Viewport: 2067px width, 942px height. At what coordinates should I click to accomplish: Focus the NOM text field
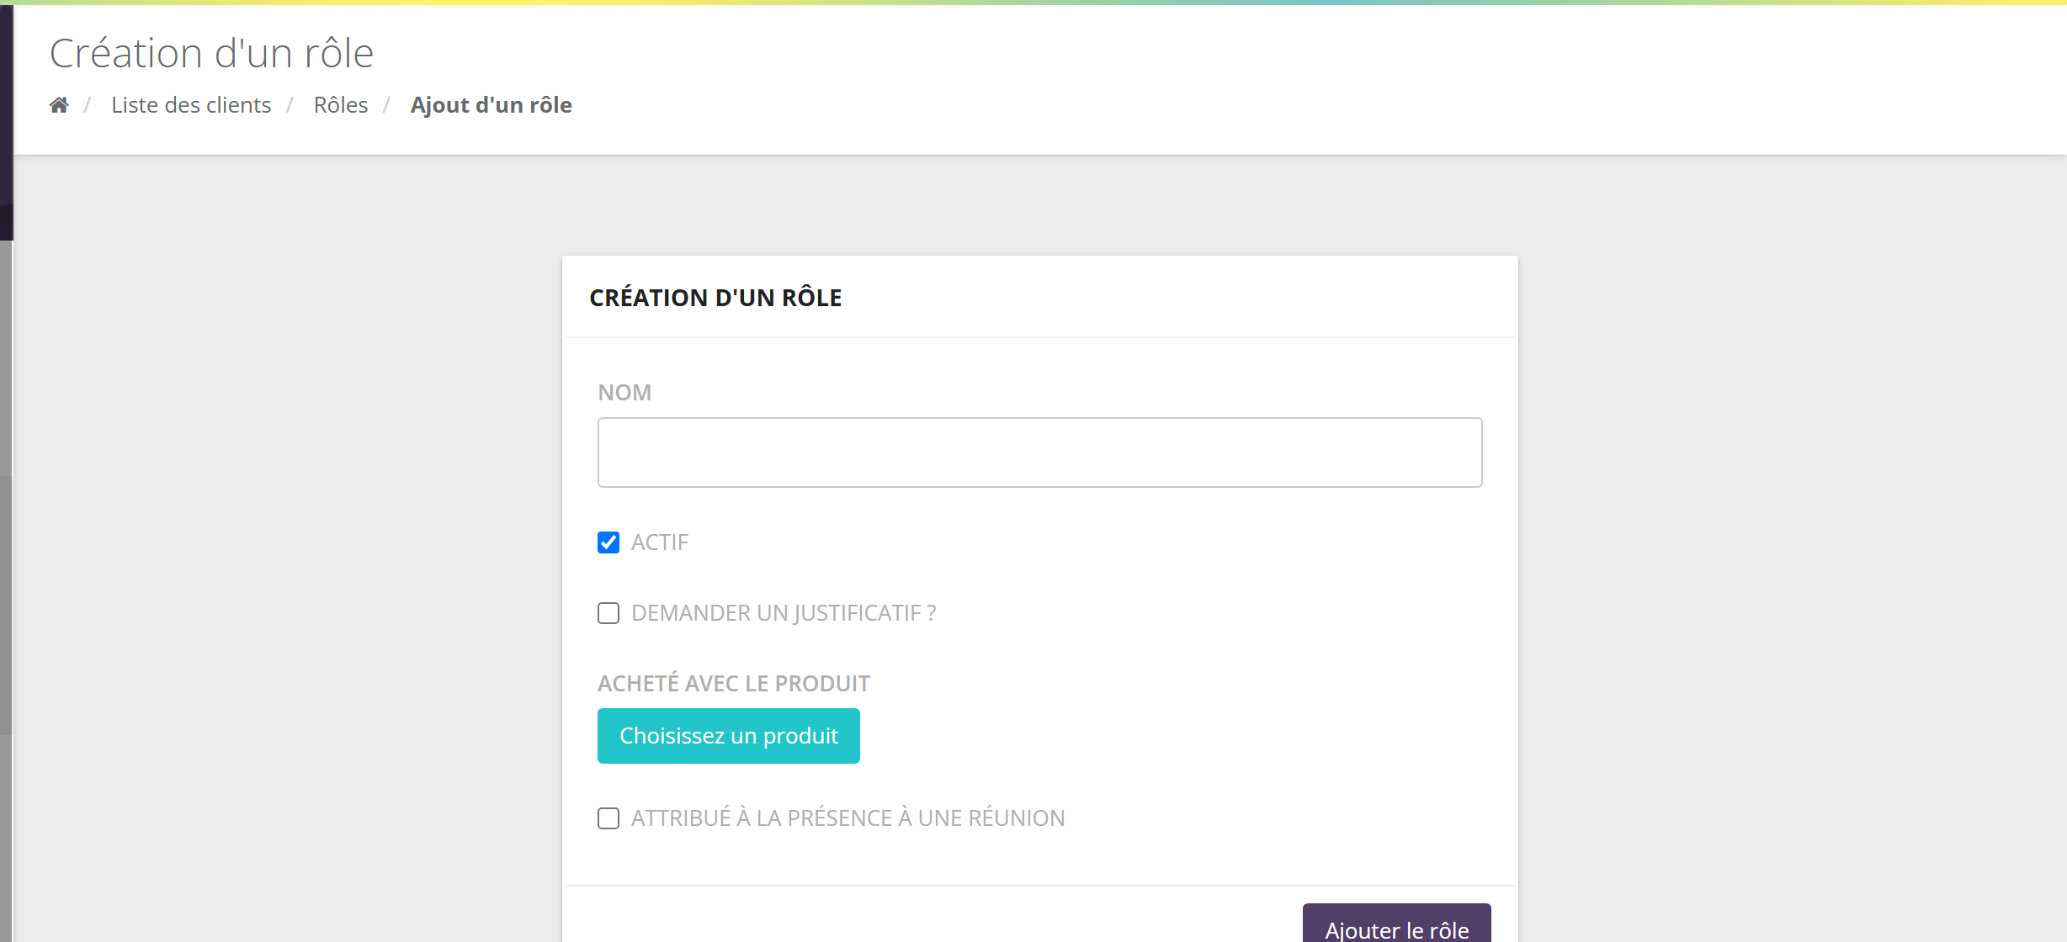tap(1040, 452)
